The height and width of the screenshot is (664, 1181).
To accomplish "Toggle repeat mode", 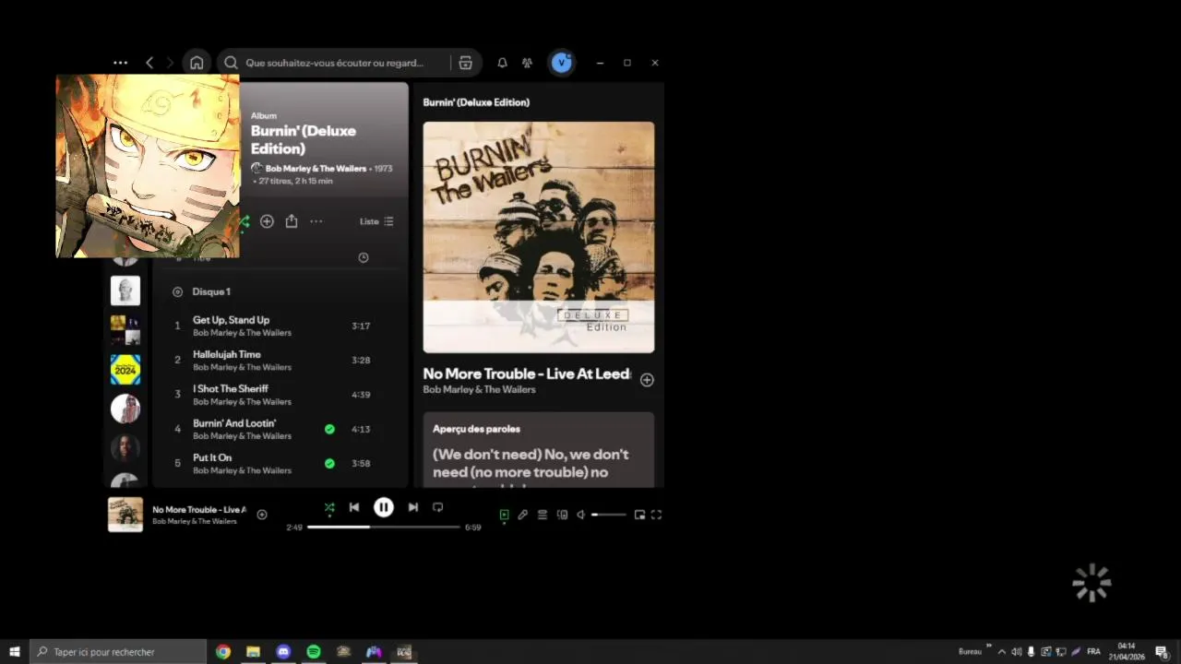I will pyautogui.click(x=438, y=507).
